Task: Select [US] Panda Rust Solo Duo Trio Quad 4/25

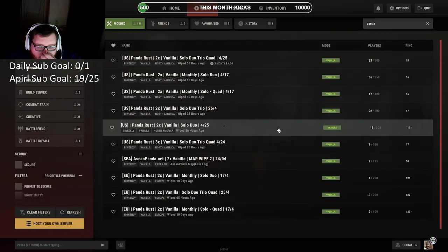Action: [x=268, y=60]
